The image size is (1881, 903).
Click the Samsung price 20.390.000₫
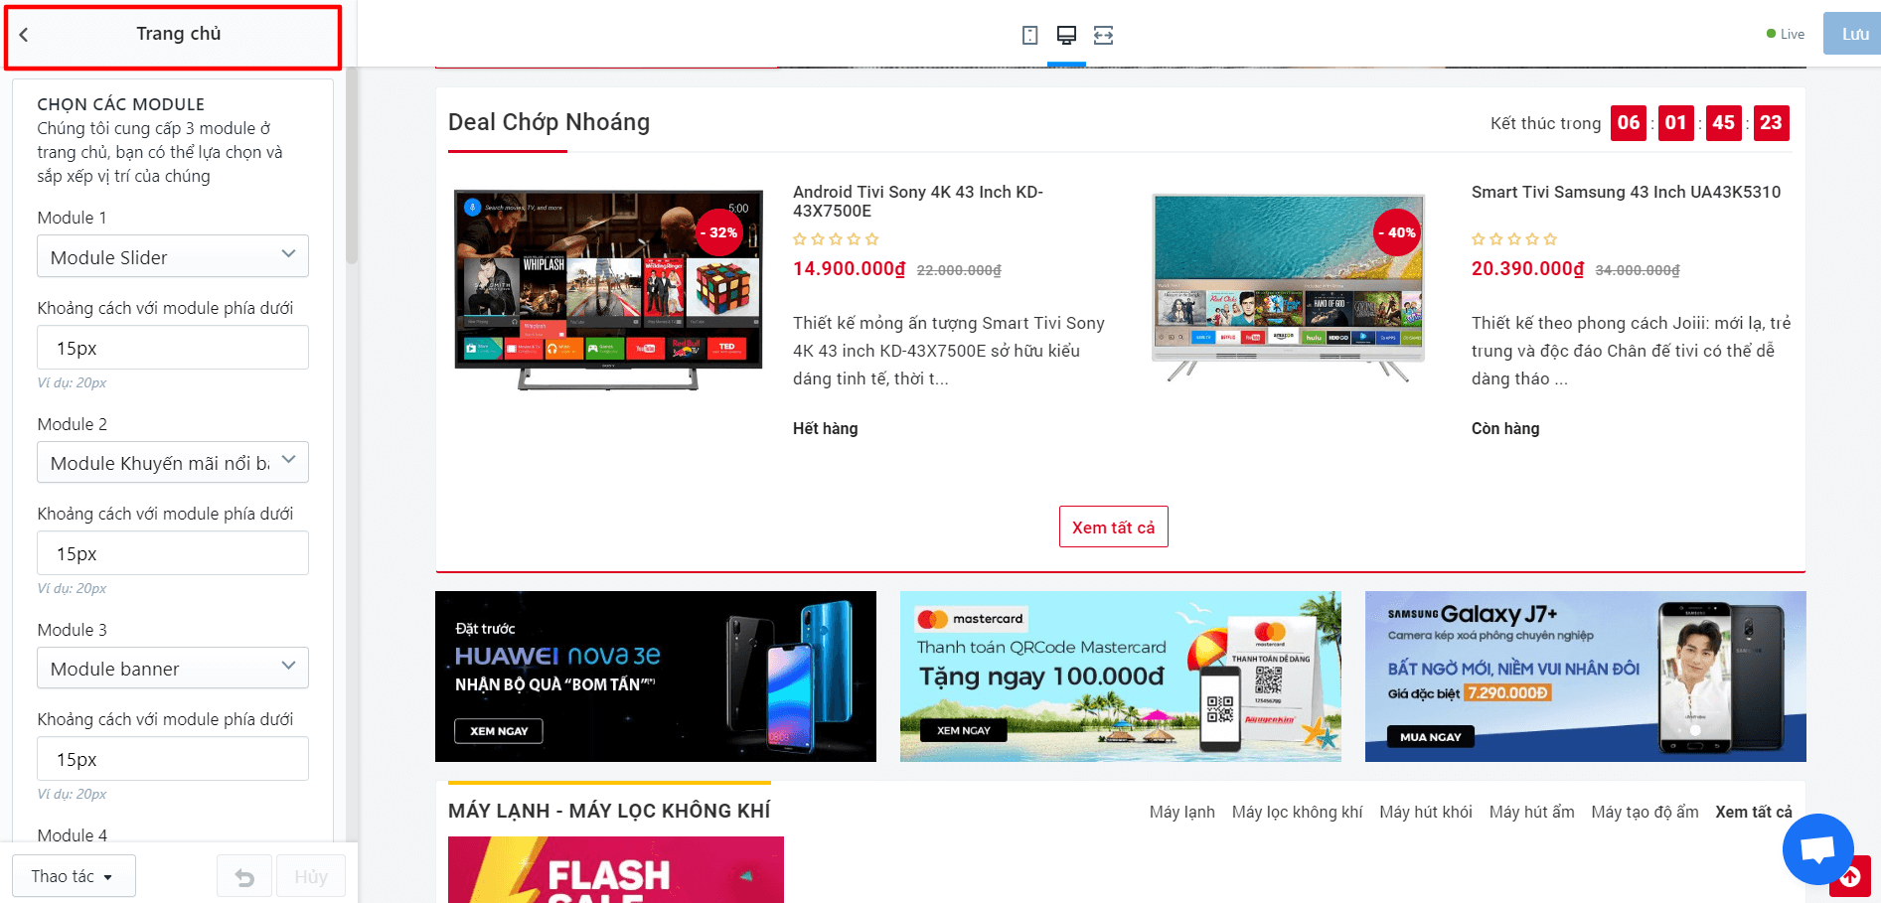pos(1528,269)
